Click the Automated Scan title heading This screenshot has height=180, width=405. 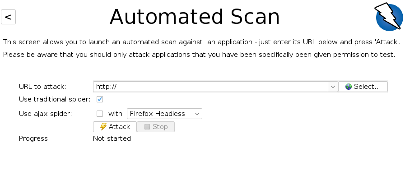point(195,17)
